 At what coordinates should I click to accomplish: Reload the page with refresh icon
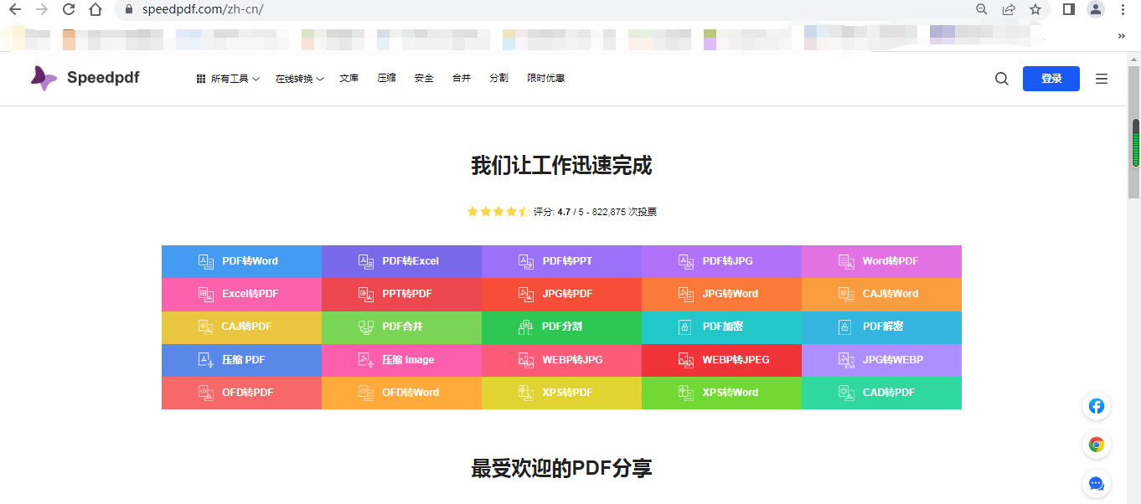pyautogui.click(x=69, y=9)
